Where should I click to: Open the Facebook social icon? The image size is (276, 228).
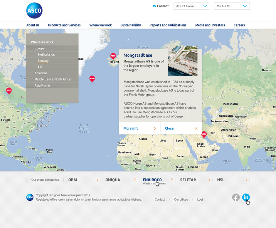(236, 197)
